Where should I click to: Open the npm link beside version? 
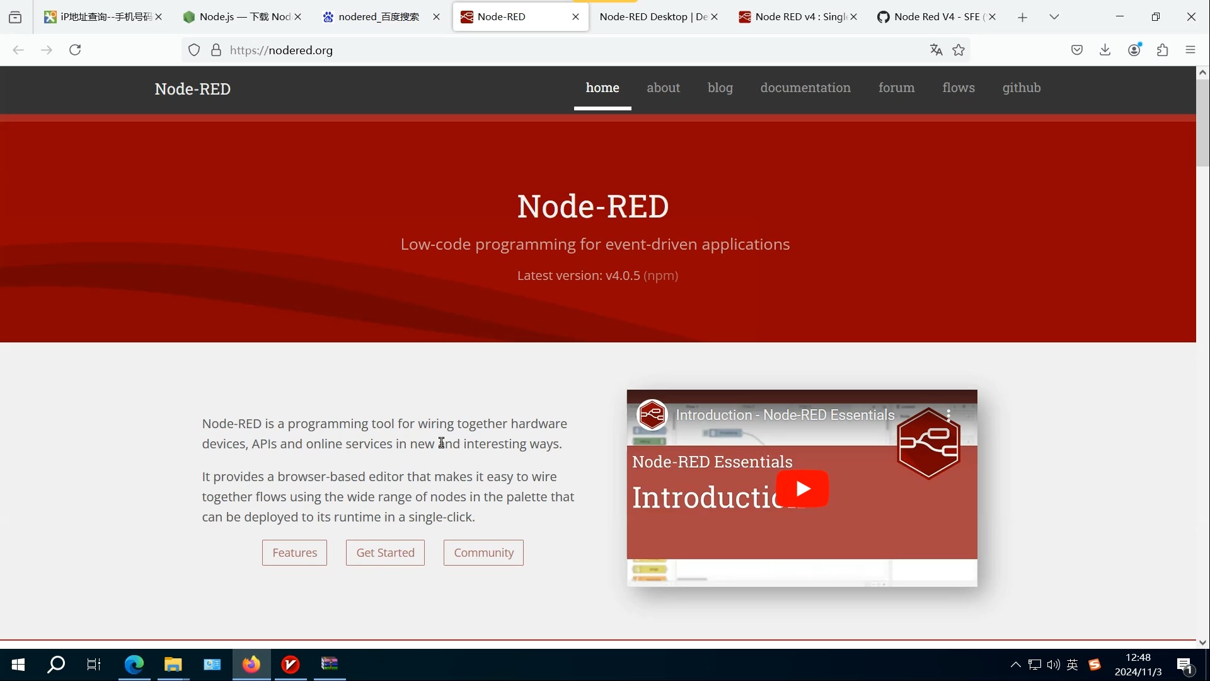pyautogui.click(x=660, y=276)
